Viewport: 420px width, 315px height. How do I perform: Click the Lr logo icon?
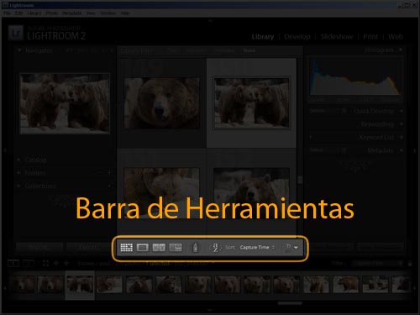16,33
